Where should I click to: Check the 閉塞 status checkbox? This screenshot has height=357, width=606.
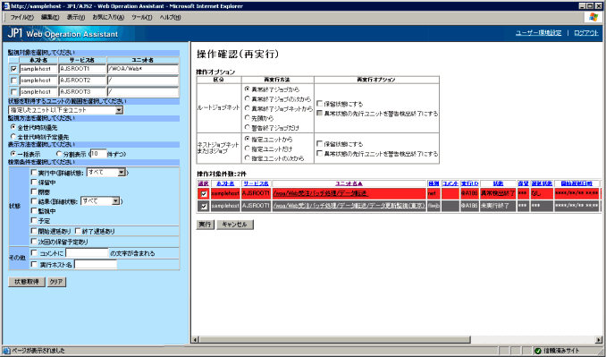pos(34,191)
